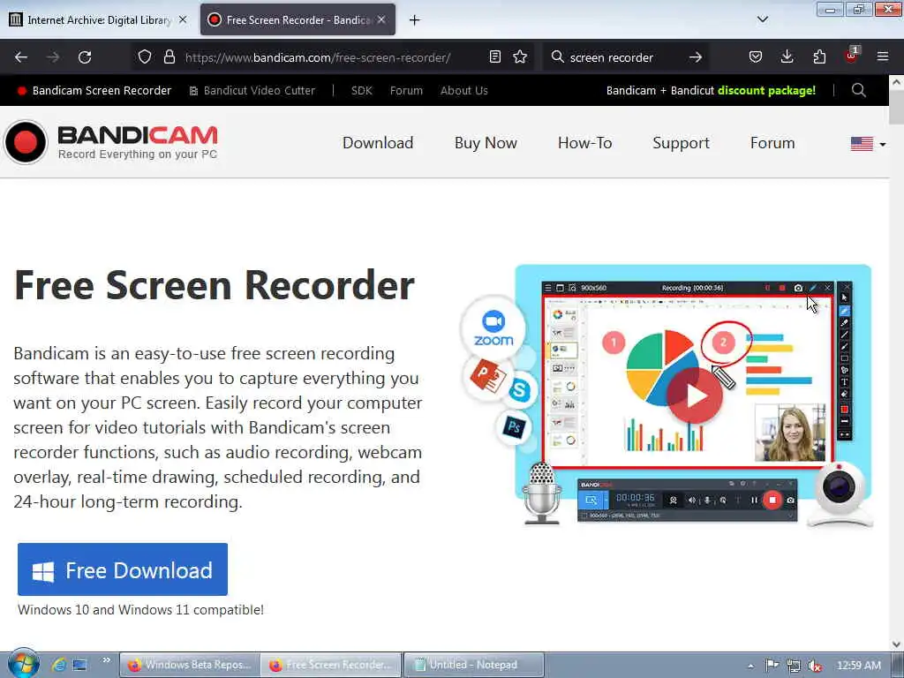
Task: Expand quick launch overflow chevron
Action: pyautogui.click(x=106, y=660)
